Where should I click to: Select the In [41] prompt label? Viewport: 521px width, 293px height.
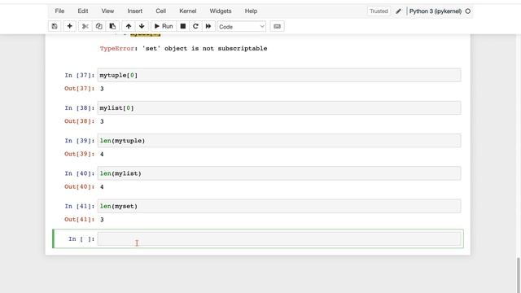coord(80,206)
